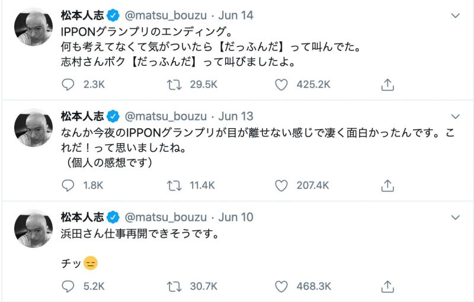
Task: Click the Jun 10 date link
Action: [236, 217]
